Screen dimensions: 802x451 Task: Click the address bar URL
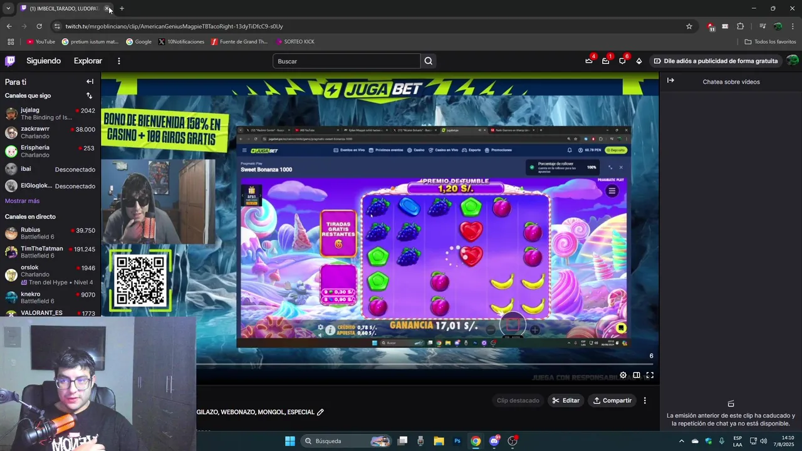click(x=174, y=26)
